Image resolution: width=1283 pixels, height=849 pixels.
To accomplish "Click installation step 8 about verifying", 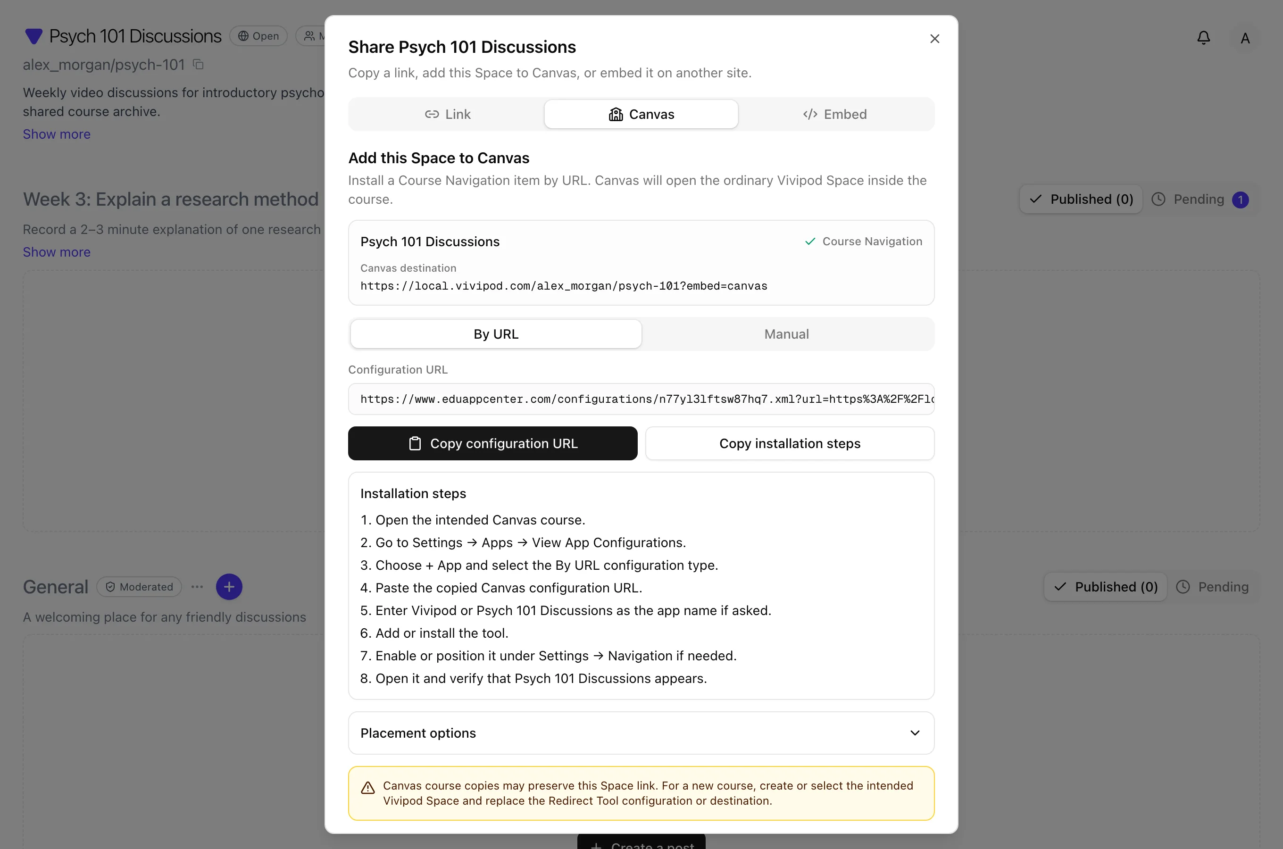I will point(533,678).
